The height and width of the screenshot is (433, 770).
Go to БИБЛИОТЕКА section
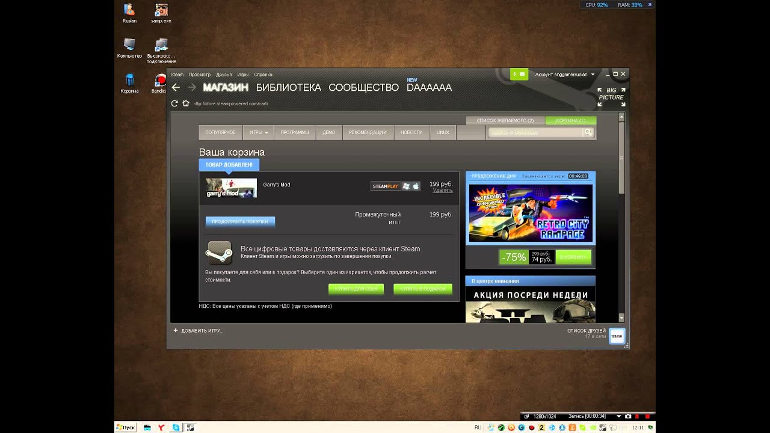[289, 88]
